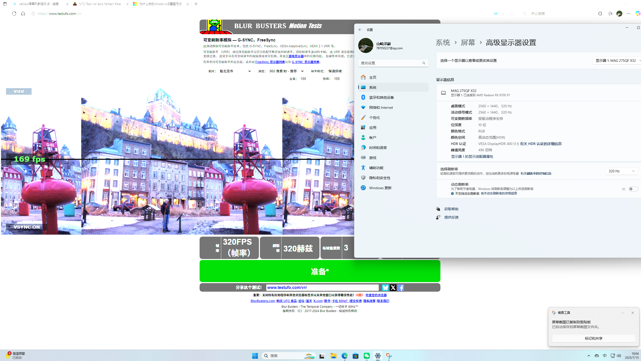Open 显示器 1 的显示适配器属性 link
The image size is (641, 361).
(x=472, y=156)
